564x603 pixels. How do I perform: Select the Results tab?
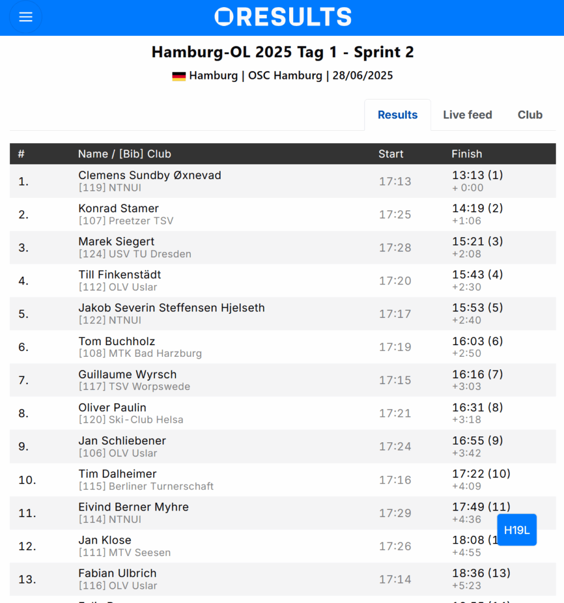click(x=397, y=115)
